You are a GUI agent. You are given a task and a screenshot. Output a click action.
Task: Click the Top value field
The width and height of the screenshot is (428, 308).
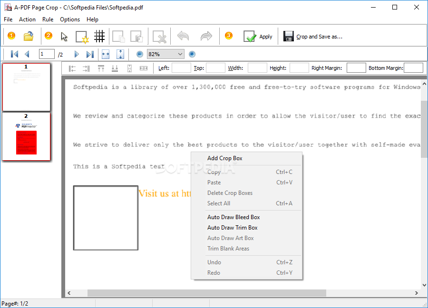(215, 67)
